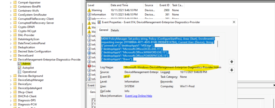Sort by Source column header

click(x=150, y=5)
